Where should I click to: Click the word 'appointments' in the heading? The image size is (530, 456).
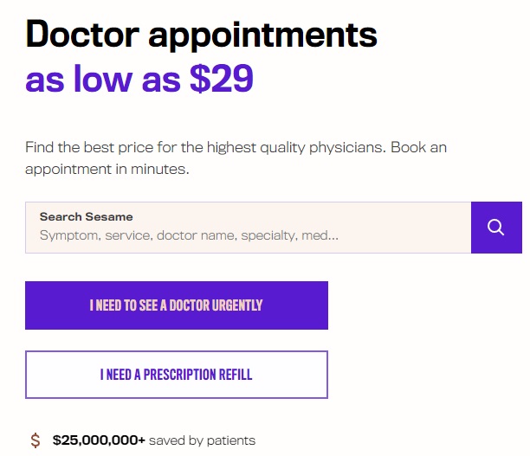coord(262,36)
